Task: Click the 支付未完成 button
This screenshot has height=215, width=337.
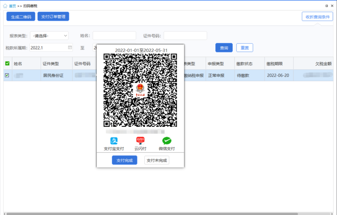Action: (157, 160)
